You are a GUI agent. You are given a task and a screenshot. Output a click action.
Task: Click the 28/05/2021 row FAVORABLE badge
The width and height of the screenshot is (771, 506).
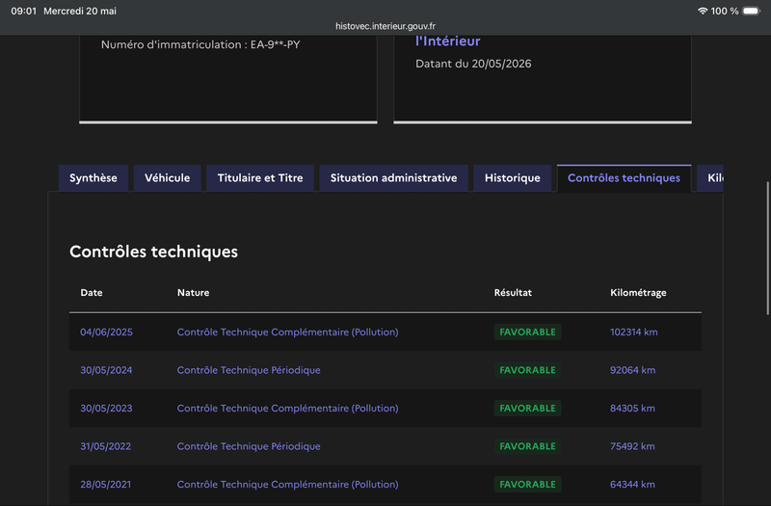(x=527, y=485)
